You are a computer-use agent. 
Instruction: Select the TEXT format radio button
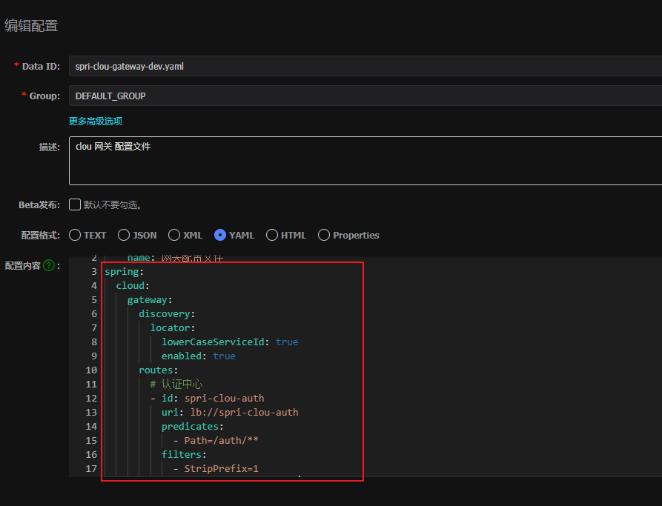[75, 235]
